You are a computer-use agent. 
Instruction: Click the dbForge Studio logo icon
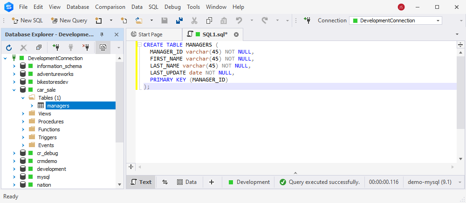click(9, 7)
